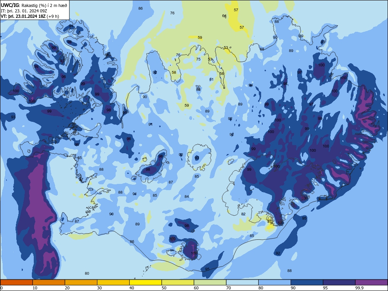The height and width of the screenshot is (291, 388).
Task: Click the '75' humidity value on map
Action: click(x=198, y=59)
